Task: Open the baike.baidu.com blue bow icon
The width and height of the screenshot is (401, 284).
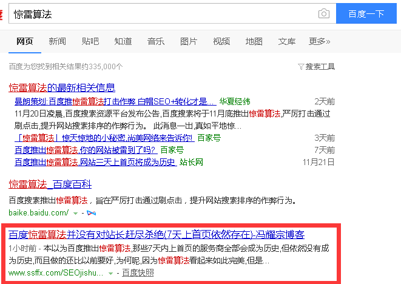Action: (91, 213)
